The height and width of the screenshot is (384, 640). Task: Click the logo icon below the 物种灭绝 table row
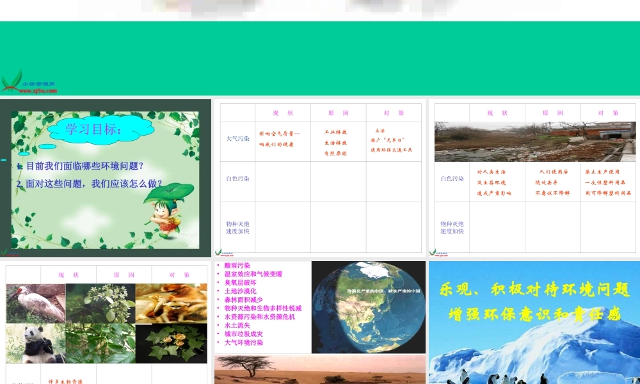pyautogui.click(x=221, y=251)
